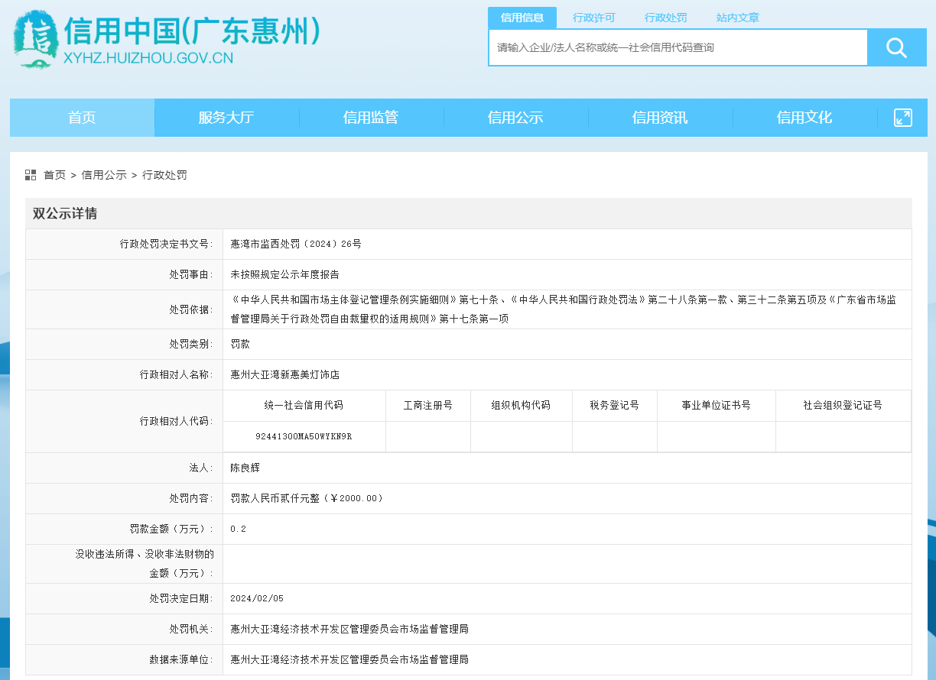The width and height of the screenshot is (936, 680).
Task: Click the XYHZ.HUIZHOU.GOV.CN URL text
Action: pos(148,57)
